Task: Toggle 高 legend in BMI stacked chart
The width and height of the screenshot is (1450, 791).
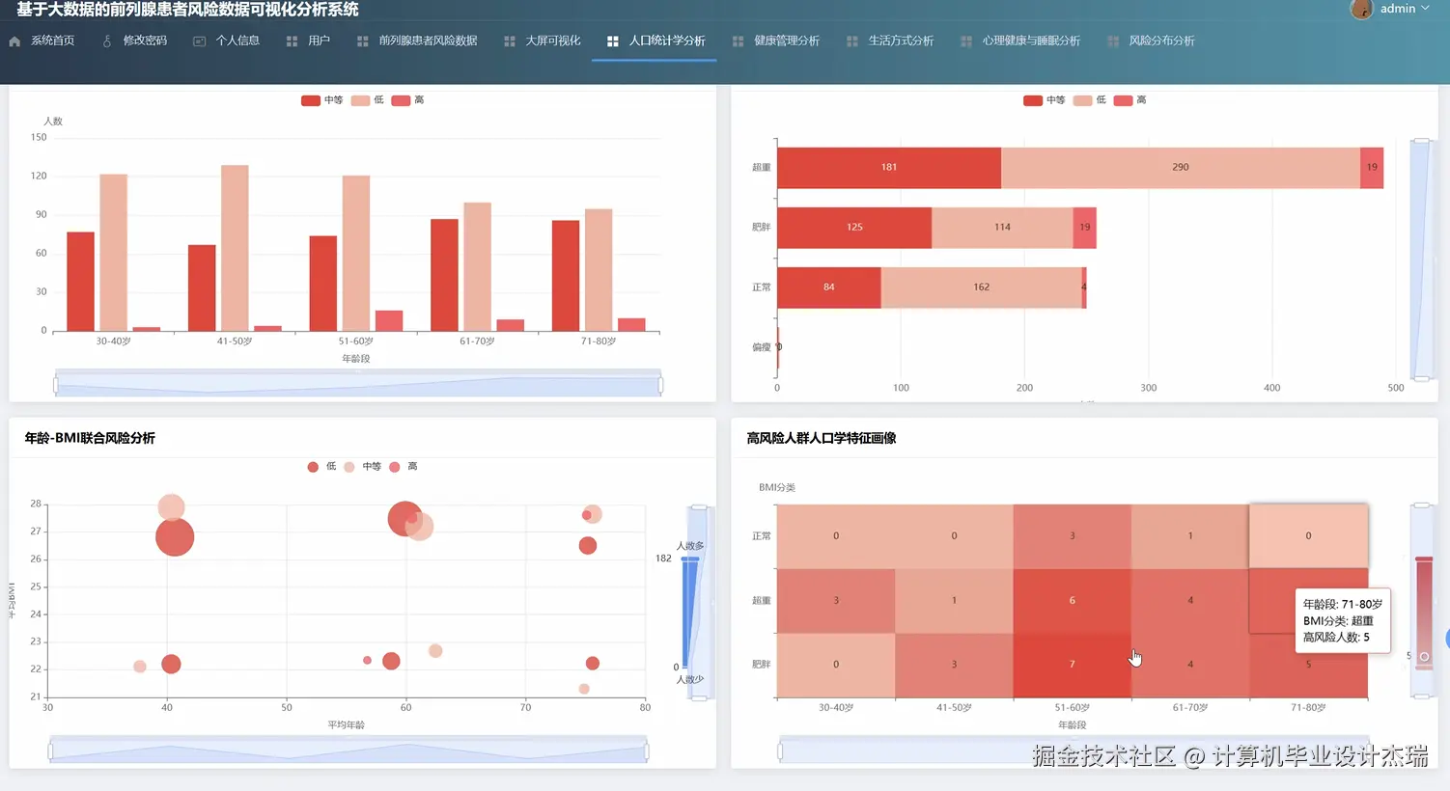Action: click(1129, 100)
